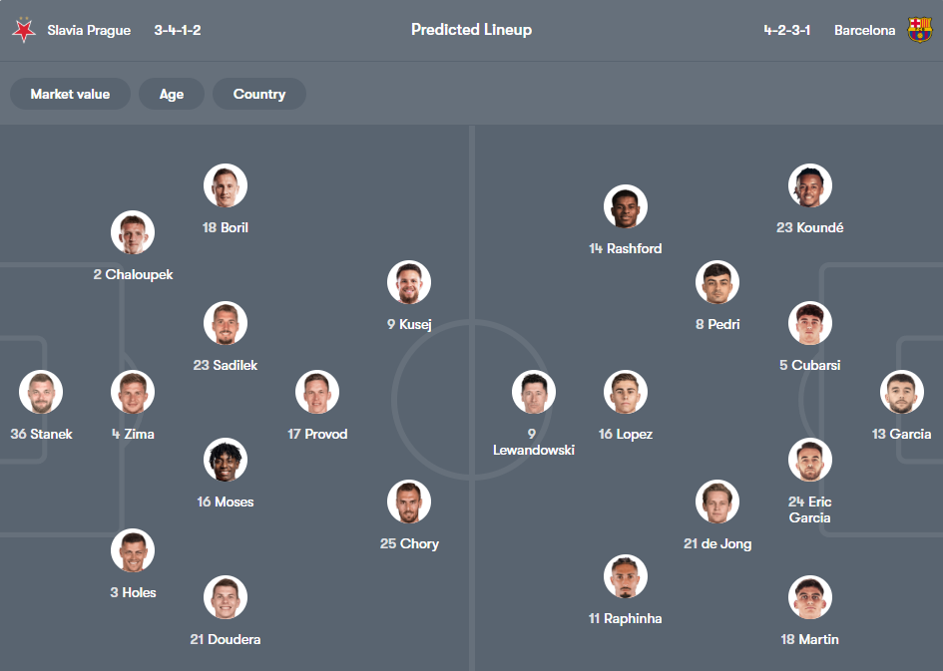
Task: Click Doudera's player thumbnail
Action: pos(225,597)
